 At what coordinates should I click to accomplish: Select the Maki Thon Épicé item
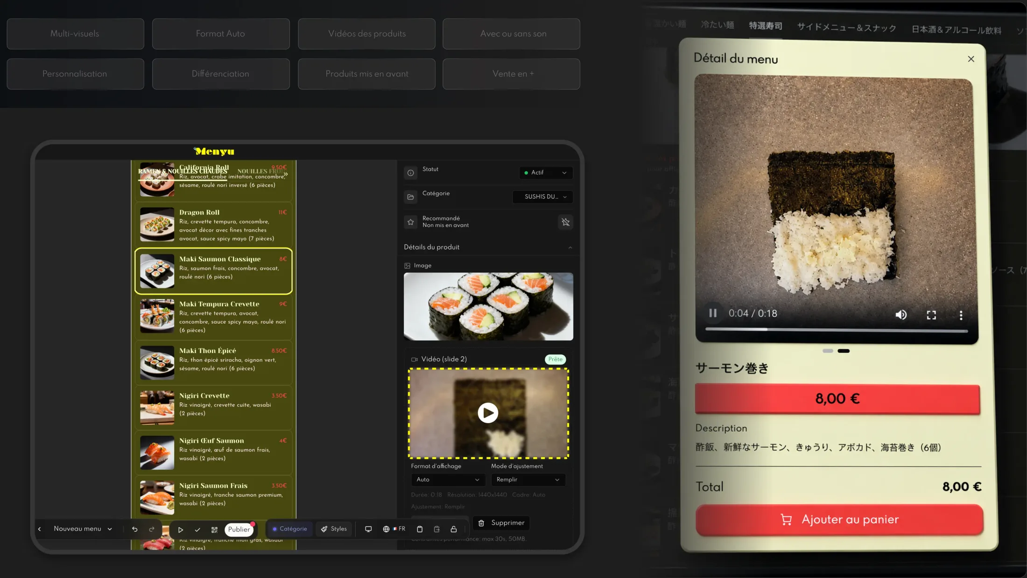click(x=214, y=362)
